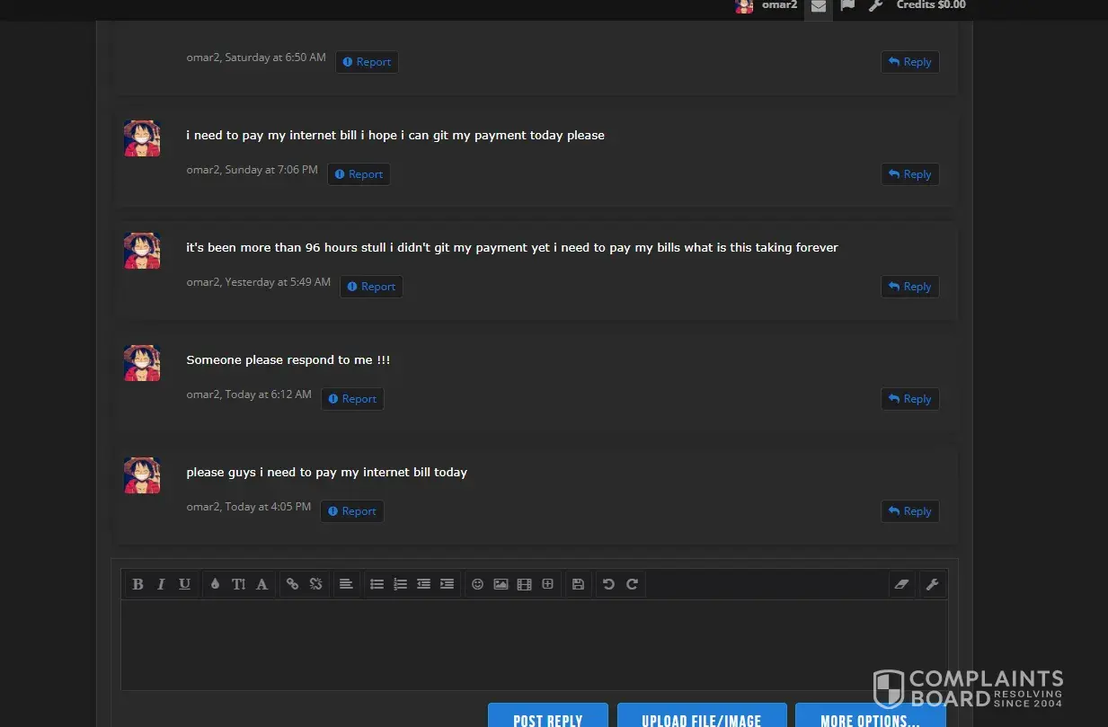Open avatar on the 'internet bill i hope' post

pos(142,138)
